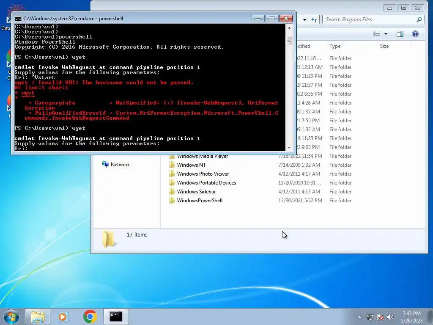Click the WindowsPowerShell folder icon
This screenshot has width=433, height=325.
(172, 200)
